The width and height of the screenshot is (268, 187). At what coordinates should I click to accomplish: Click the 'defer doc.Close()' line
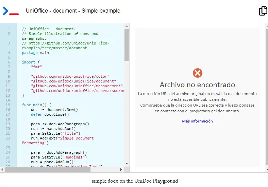[50, 114]
